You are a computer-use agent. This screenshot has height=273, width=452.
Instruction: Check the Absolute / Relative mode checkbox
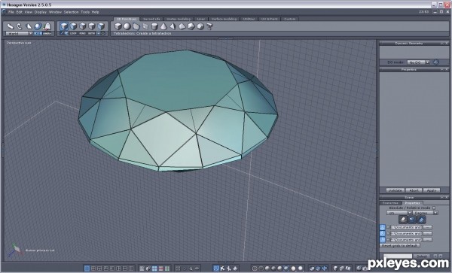coord(434,208)
